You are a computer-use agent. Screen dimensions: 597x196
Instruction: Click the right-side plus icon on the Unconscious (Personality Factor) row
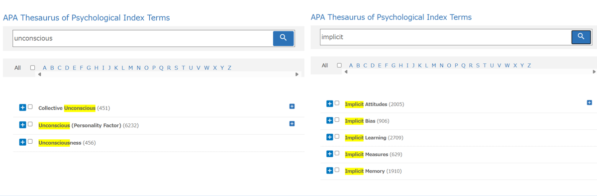tap(292, 124)
